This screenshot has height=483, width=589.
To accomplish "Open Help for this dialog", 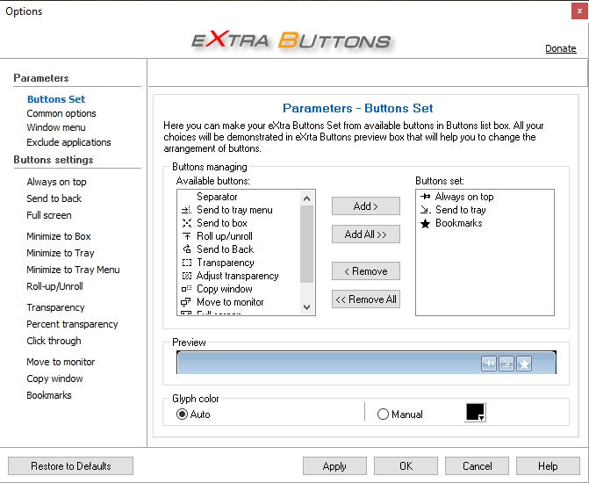I will [x=548, y=466].
